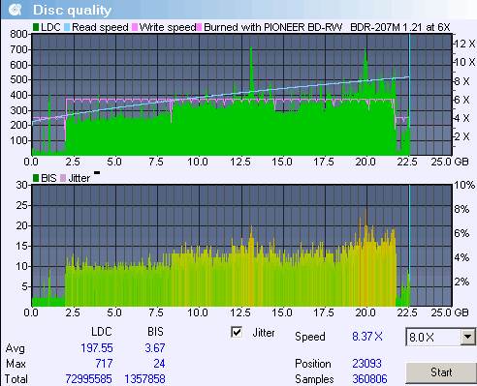Click the current speed reading 8.37 X
Image resolution: width=477 pixels, height=386 pixels.
pos(367,337)
